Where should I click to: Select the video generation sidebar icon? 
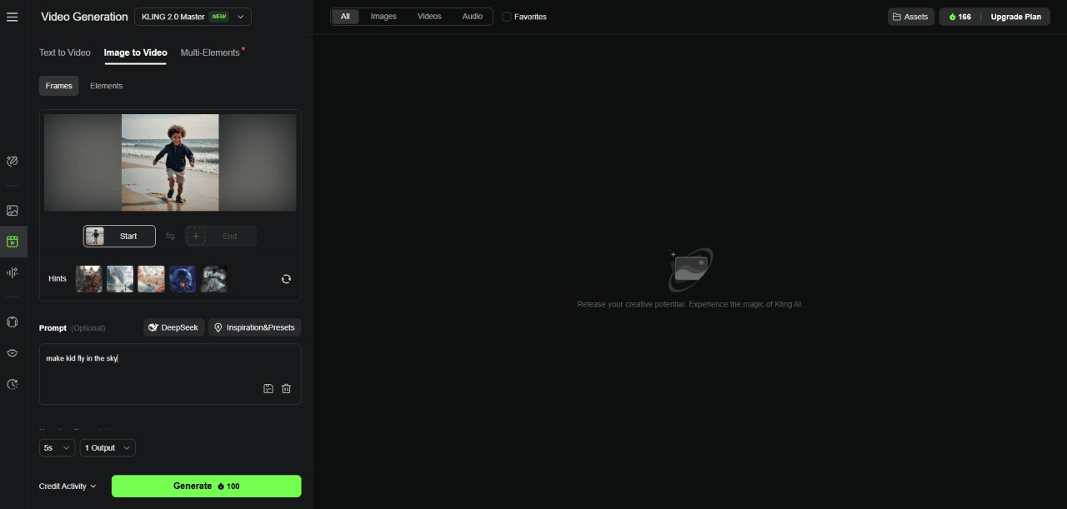pos(13,242)
